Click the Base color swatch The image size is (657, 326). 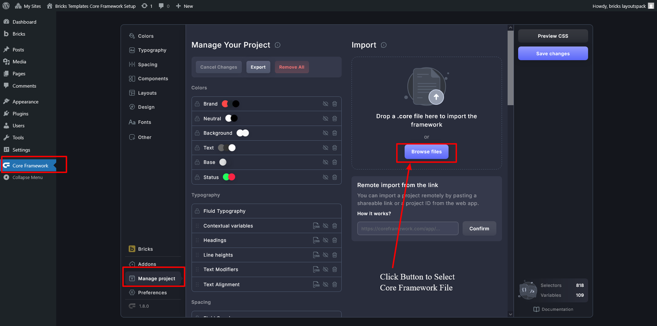pyautogui.click(x=223, y=162)
